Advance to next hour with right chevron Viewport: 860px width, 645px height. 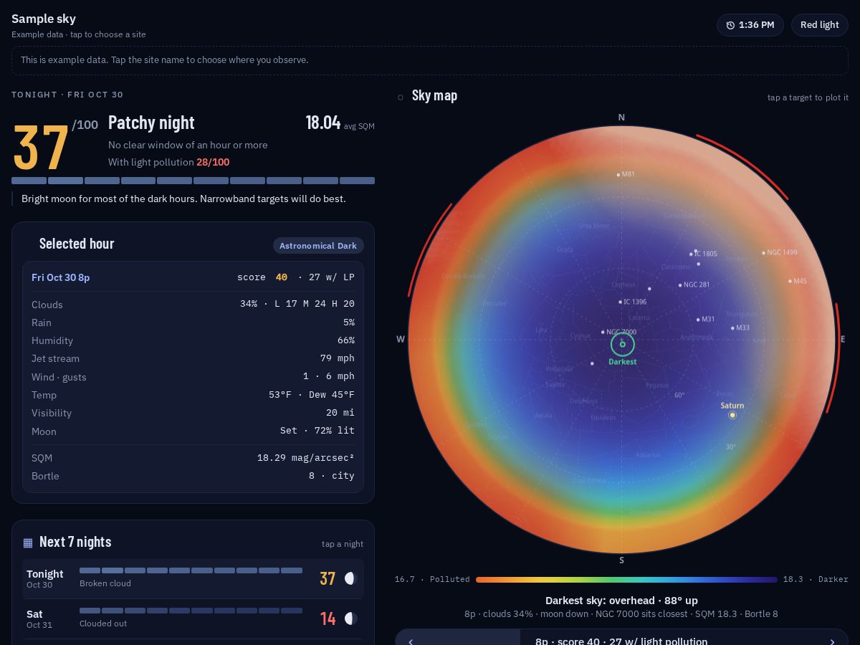832,642
